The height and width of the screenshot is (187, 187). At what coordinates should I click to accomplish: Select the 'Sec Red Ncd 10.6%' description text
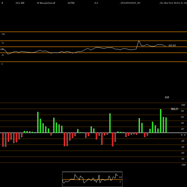pyautogui.click(x=170, y=3)
